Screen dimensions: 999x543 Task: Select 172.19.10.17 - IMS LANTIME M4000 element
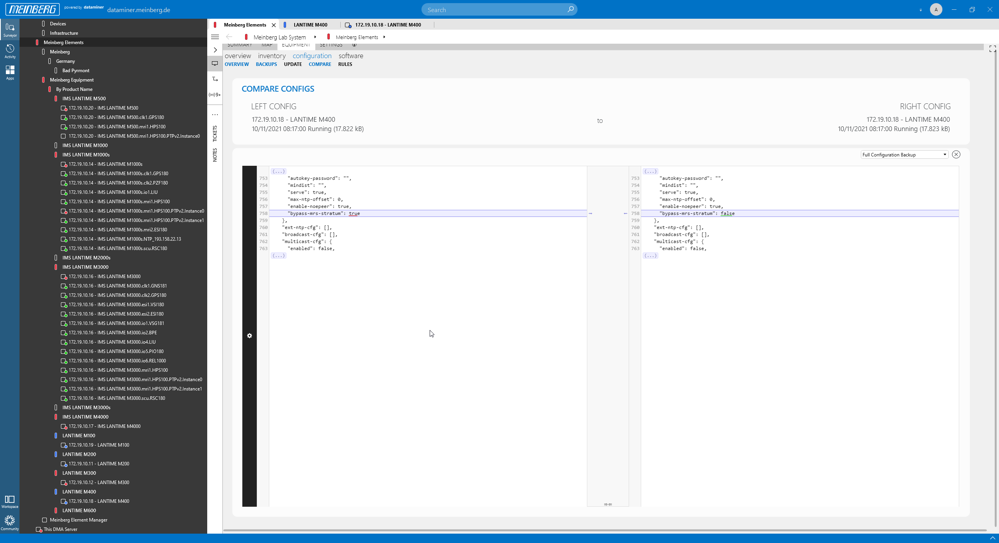pyautogui.click(x=105, y=426)
